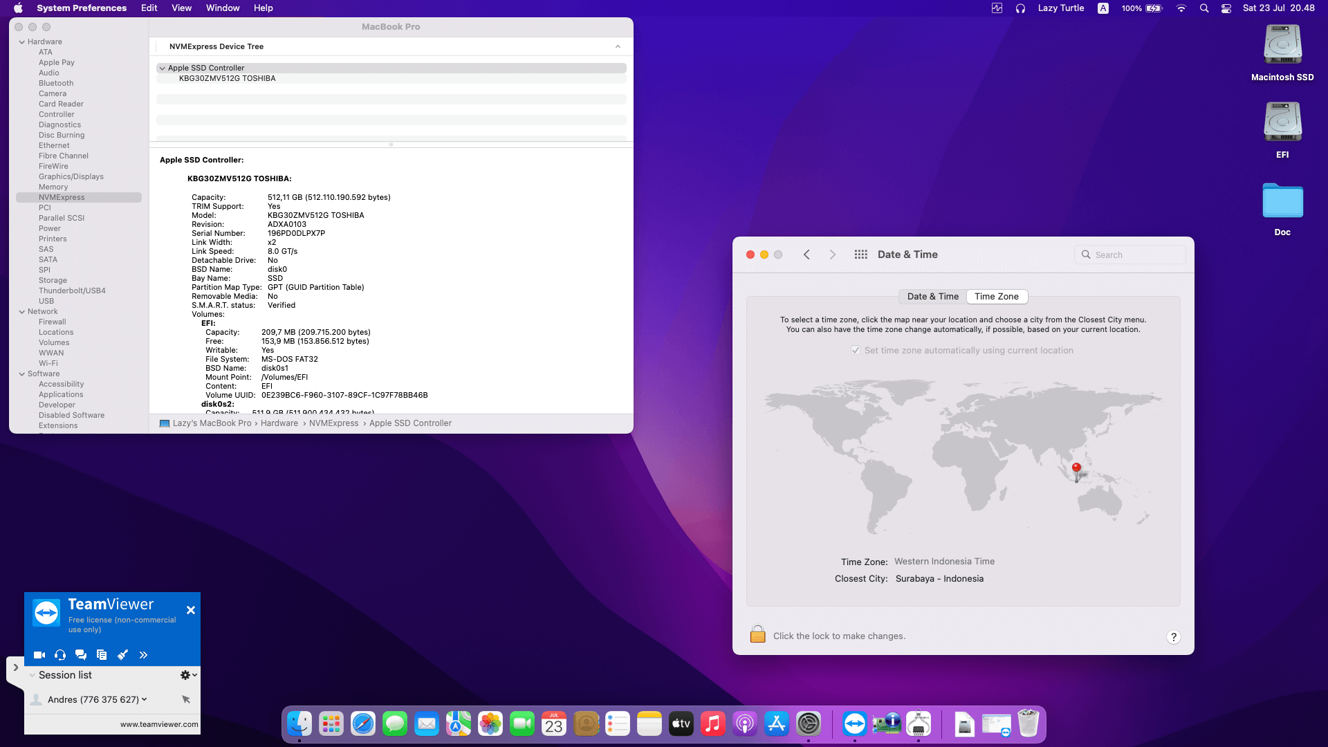Toggle set time zone automatically checkbox
The height and width of the screenshot is (747, 1328).
click(856, 350)
